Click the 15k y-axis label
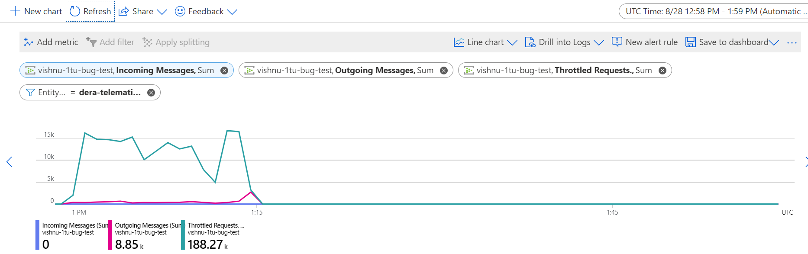This screenshot has width=808, height=254. point(49,135)
